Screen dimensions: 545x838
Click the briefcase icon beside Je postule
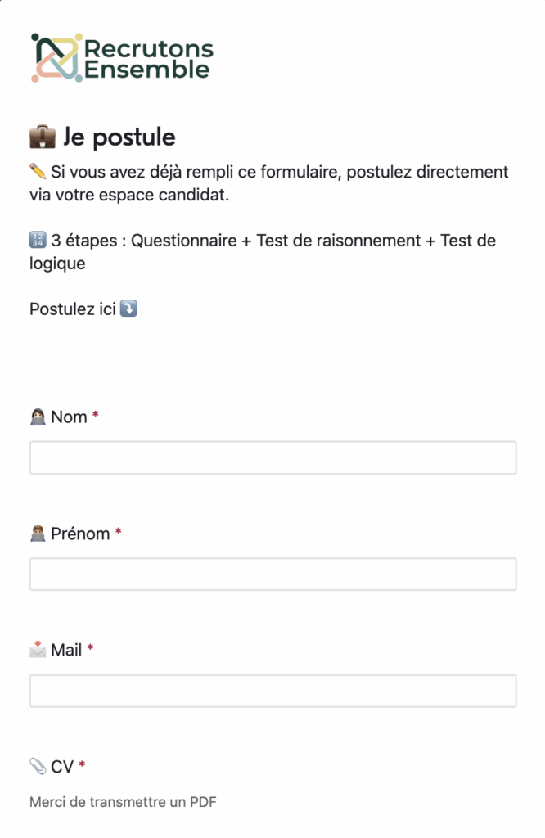click(43, 137)
